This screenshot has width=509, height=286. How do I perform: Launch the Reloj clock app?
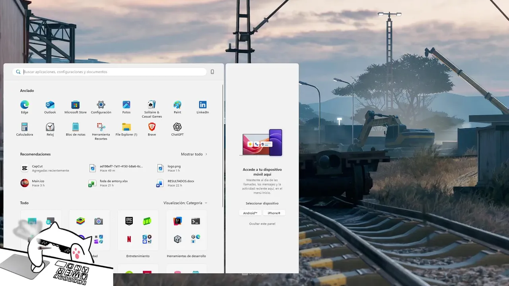tap(50, 127)
